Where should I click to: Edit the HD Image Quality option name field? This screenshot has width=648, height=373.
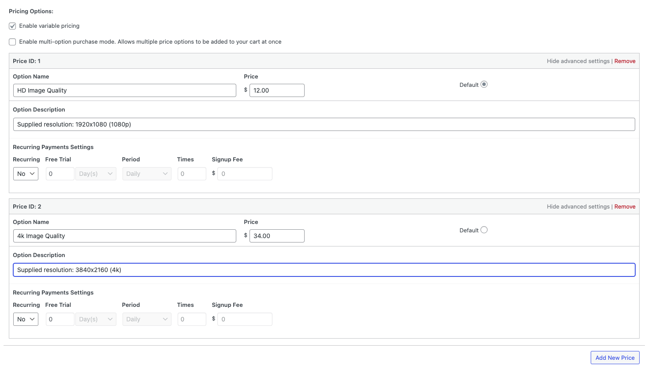coord(125,90)
